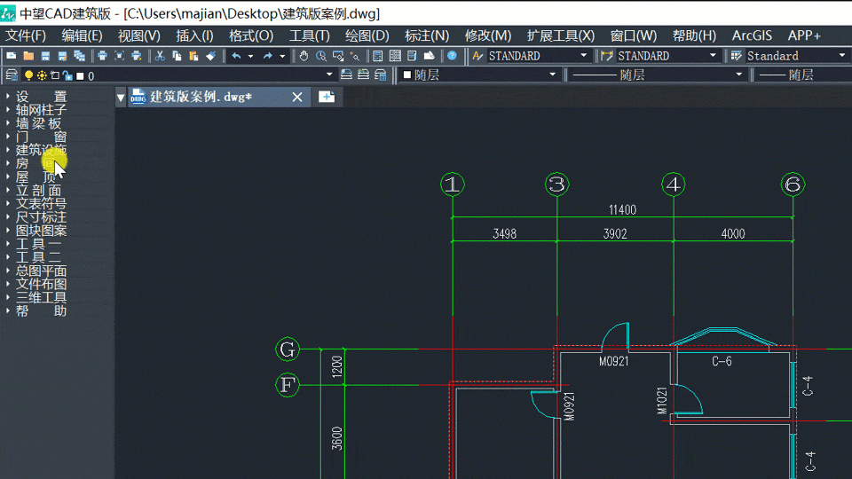Expand the 轴网柱子 panel group
The width and height of the screenshot is (852, 479).
[42, 110]
